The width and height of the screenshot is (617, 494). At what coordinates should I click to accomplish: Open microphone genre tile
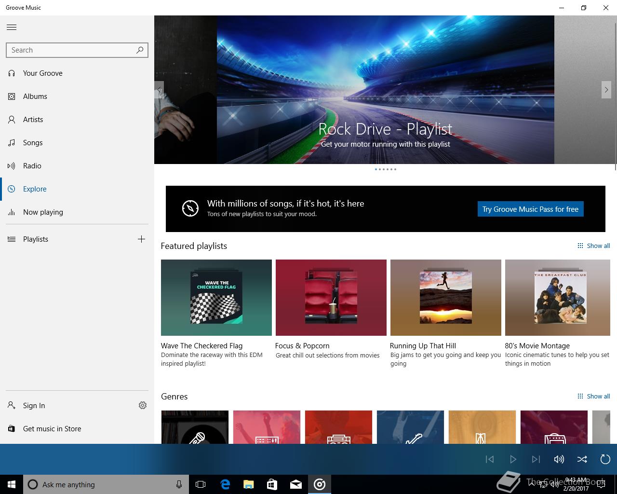pos(195,427)
